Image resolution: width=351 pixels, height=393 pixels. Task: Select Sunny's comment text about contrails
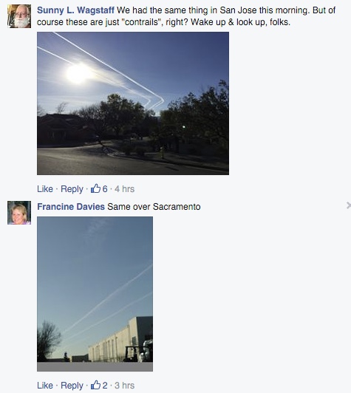pos(186,16)
